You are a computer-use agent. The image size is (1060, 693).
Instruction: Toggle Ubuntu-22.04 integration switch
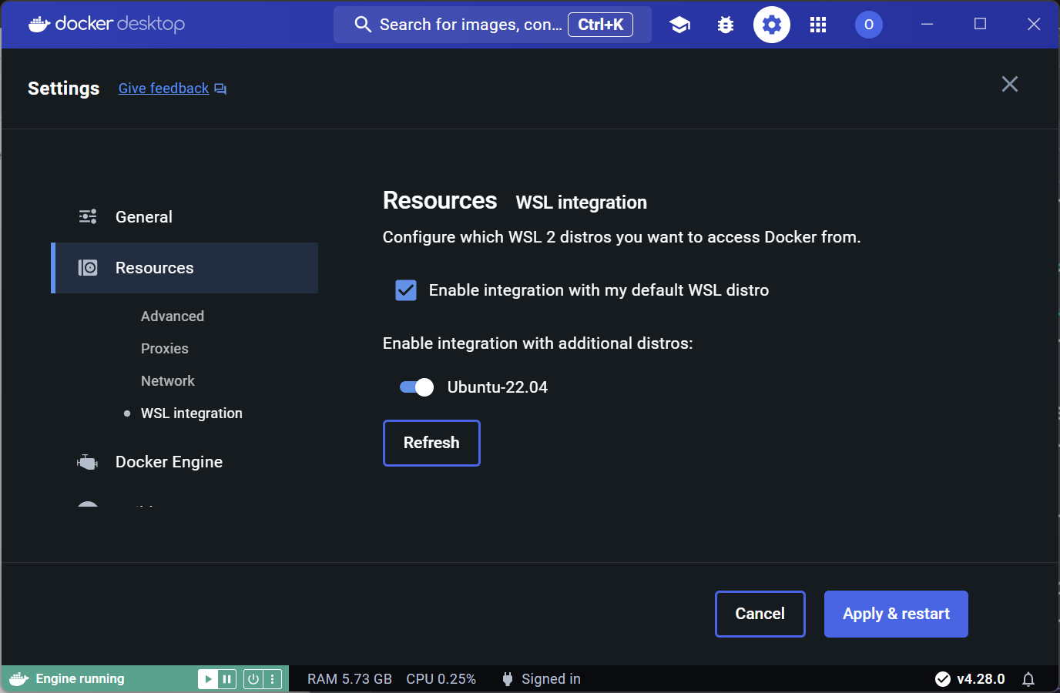(417, 387)
